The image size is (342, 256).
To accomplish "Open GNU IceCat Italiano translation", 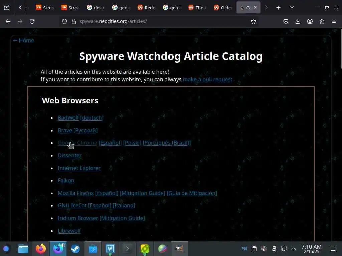I will (124, 205).
